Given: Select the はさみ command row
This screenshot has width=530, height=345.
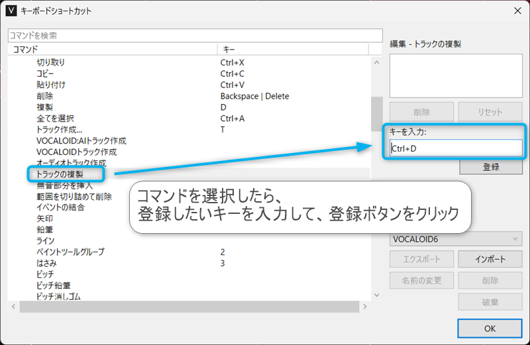Looking at the screenshot, I should (x=189, y=264).
